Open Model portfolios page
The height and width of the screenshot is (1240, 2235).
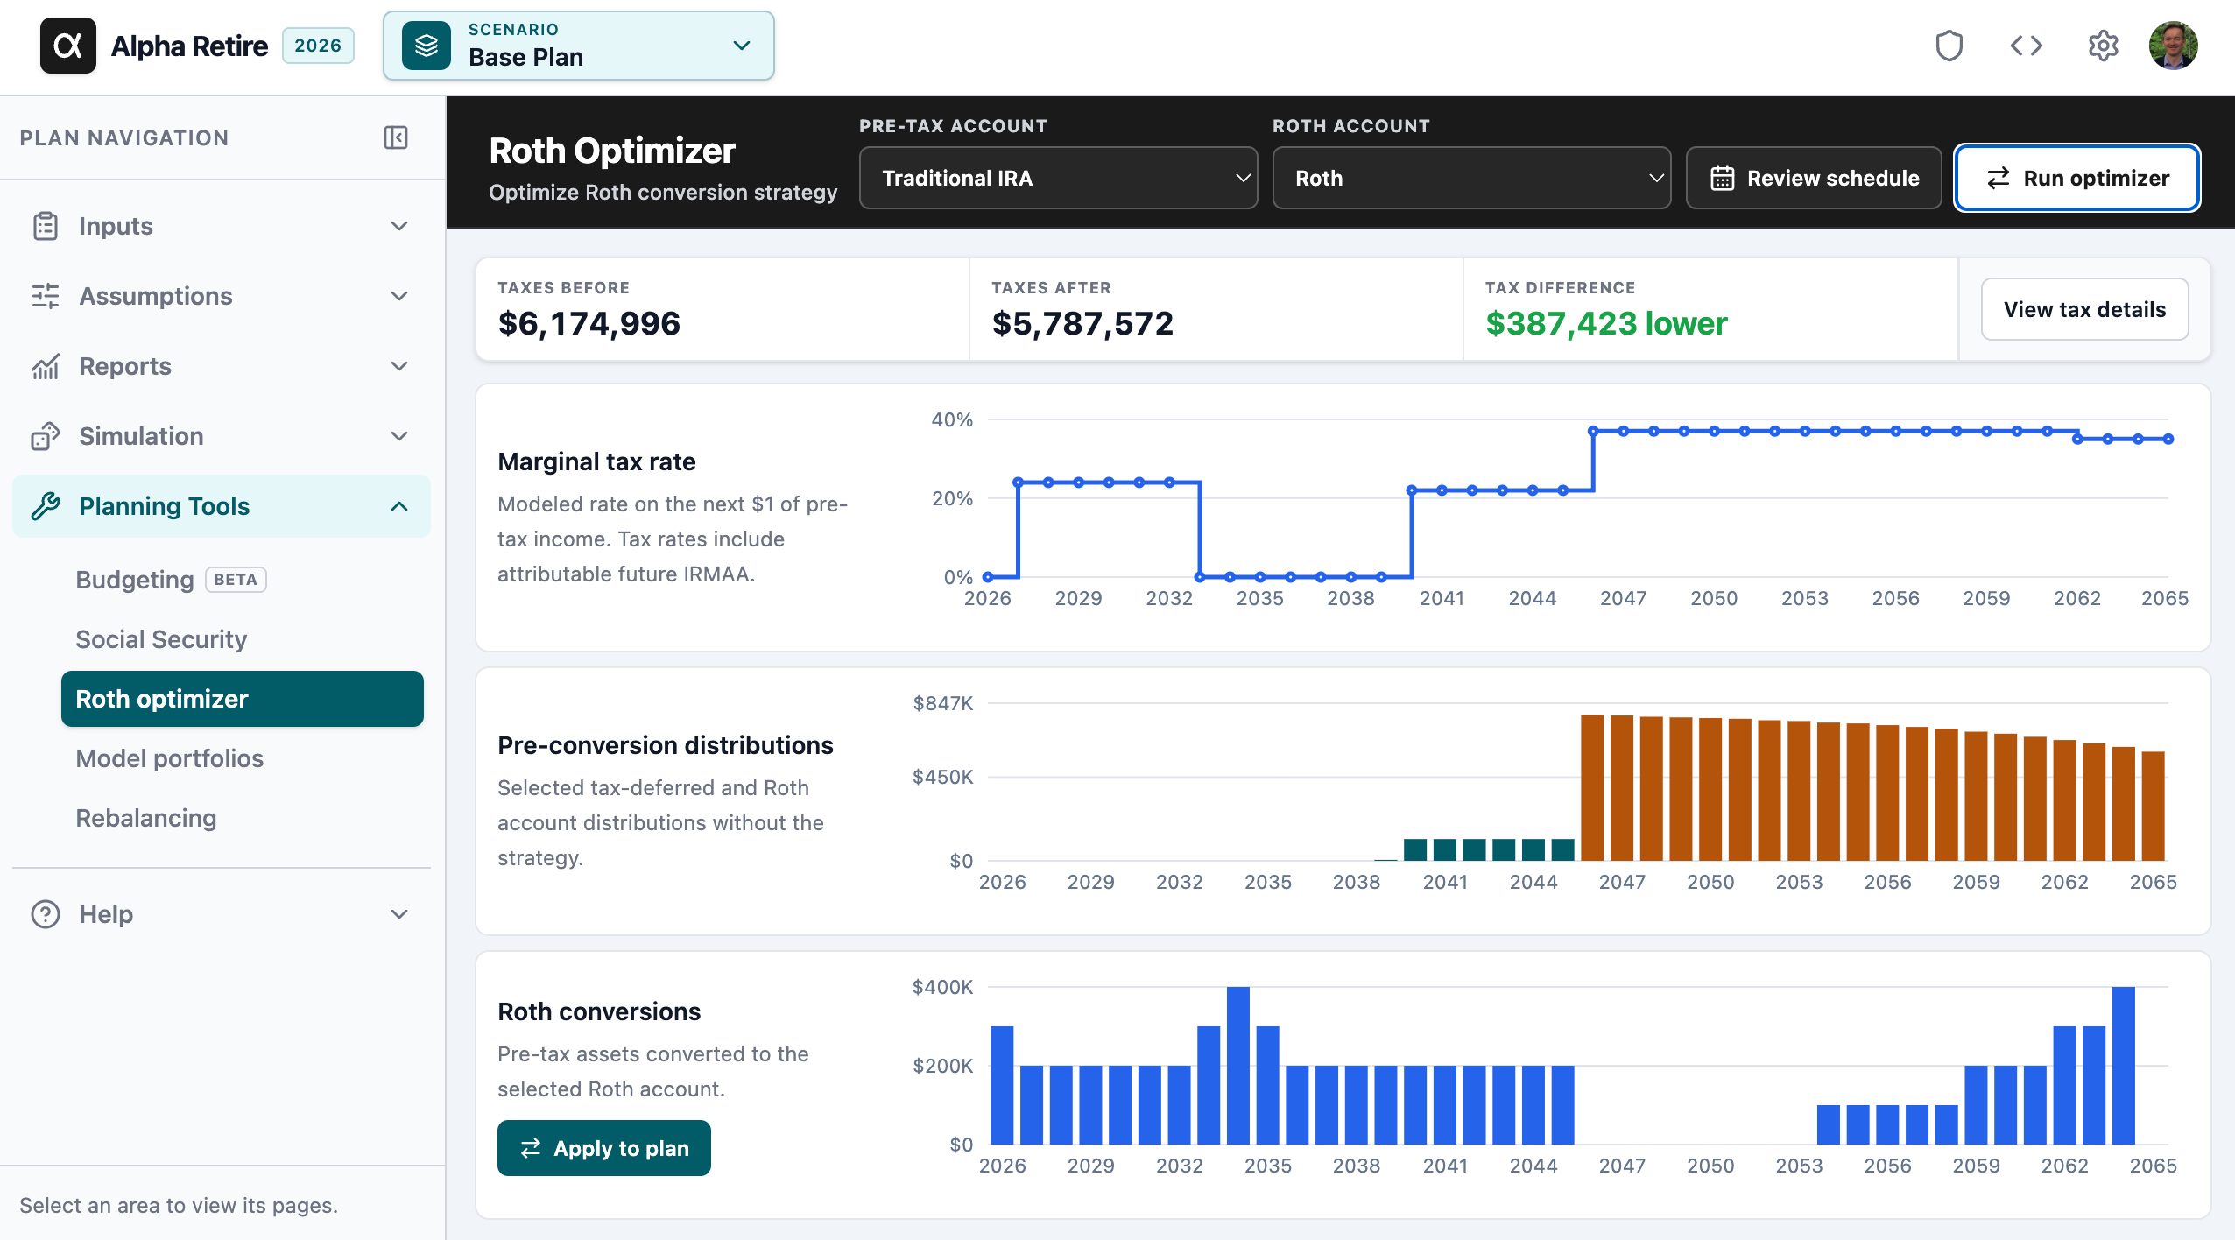click(x=169, y=758)
